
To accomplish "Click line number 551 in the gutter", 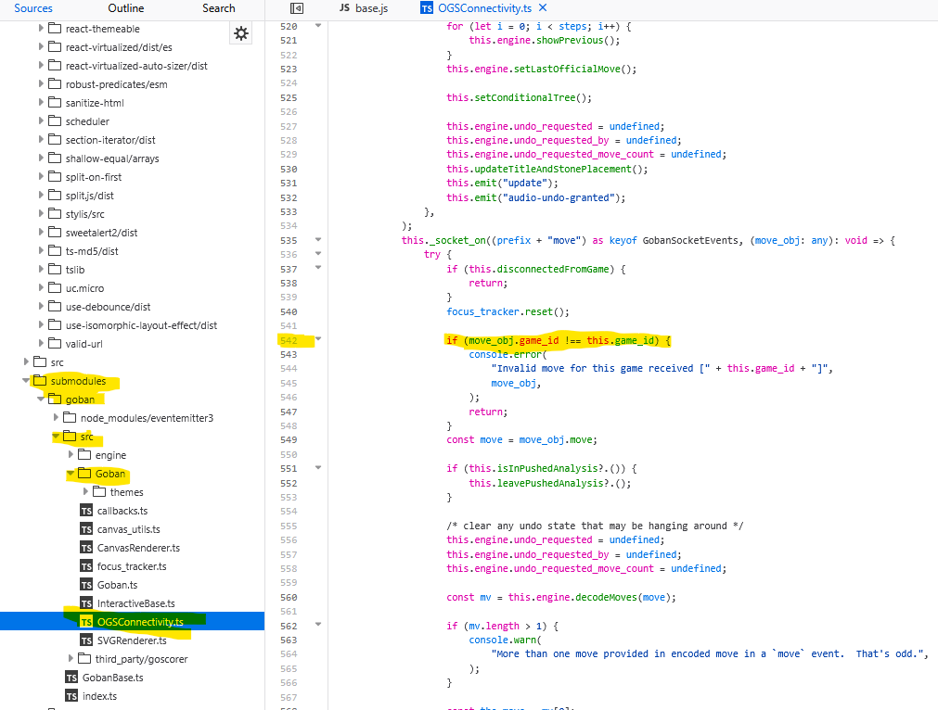I will [x=288, y=469].
